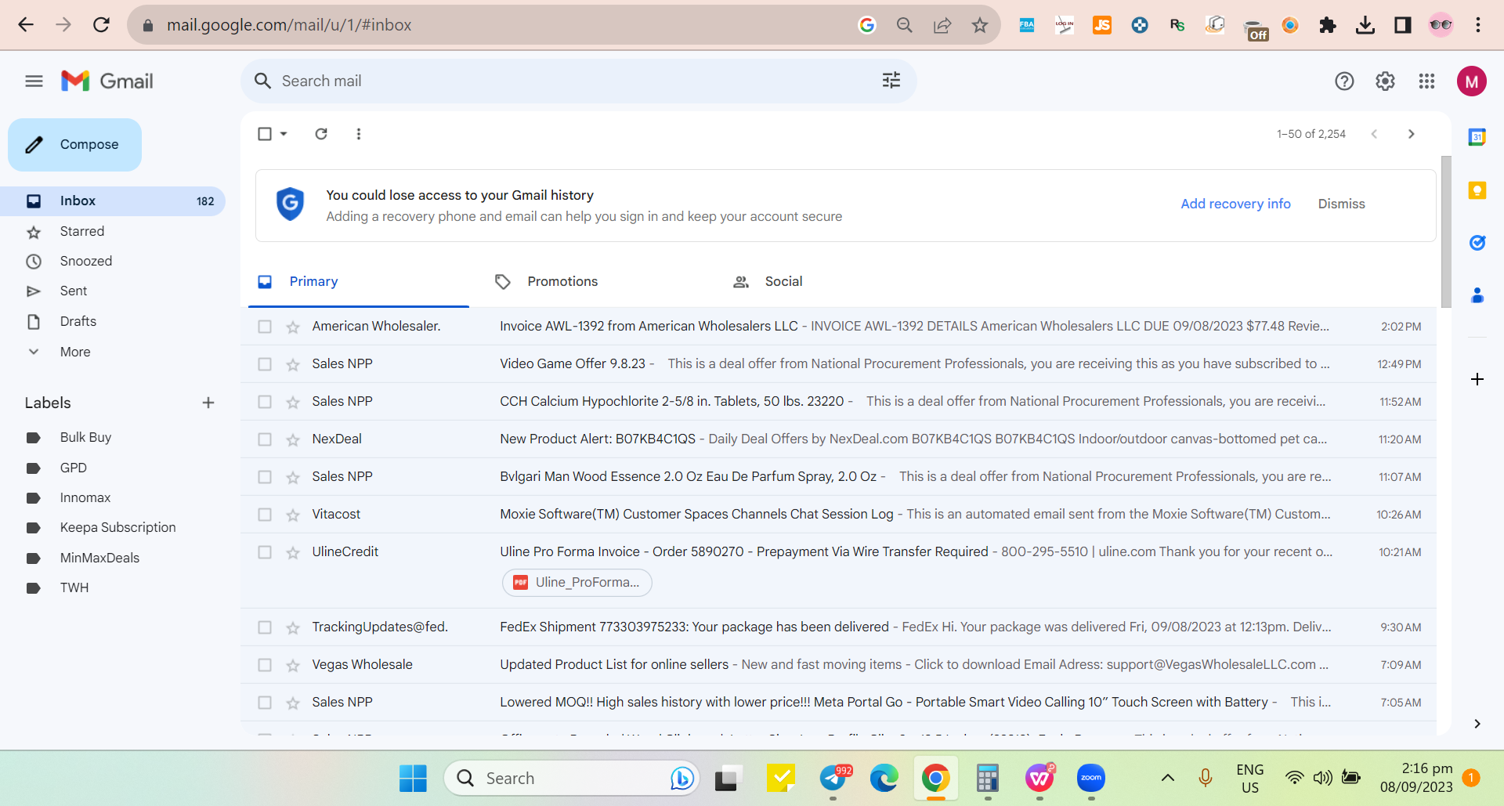1504x806 pixels.
Task: Select the Bvlgari Man Wood email checkbox
Action: 265,477
